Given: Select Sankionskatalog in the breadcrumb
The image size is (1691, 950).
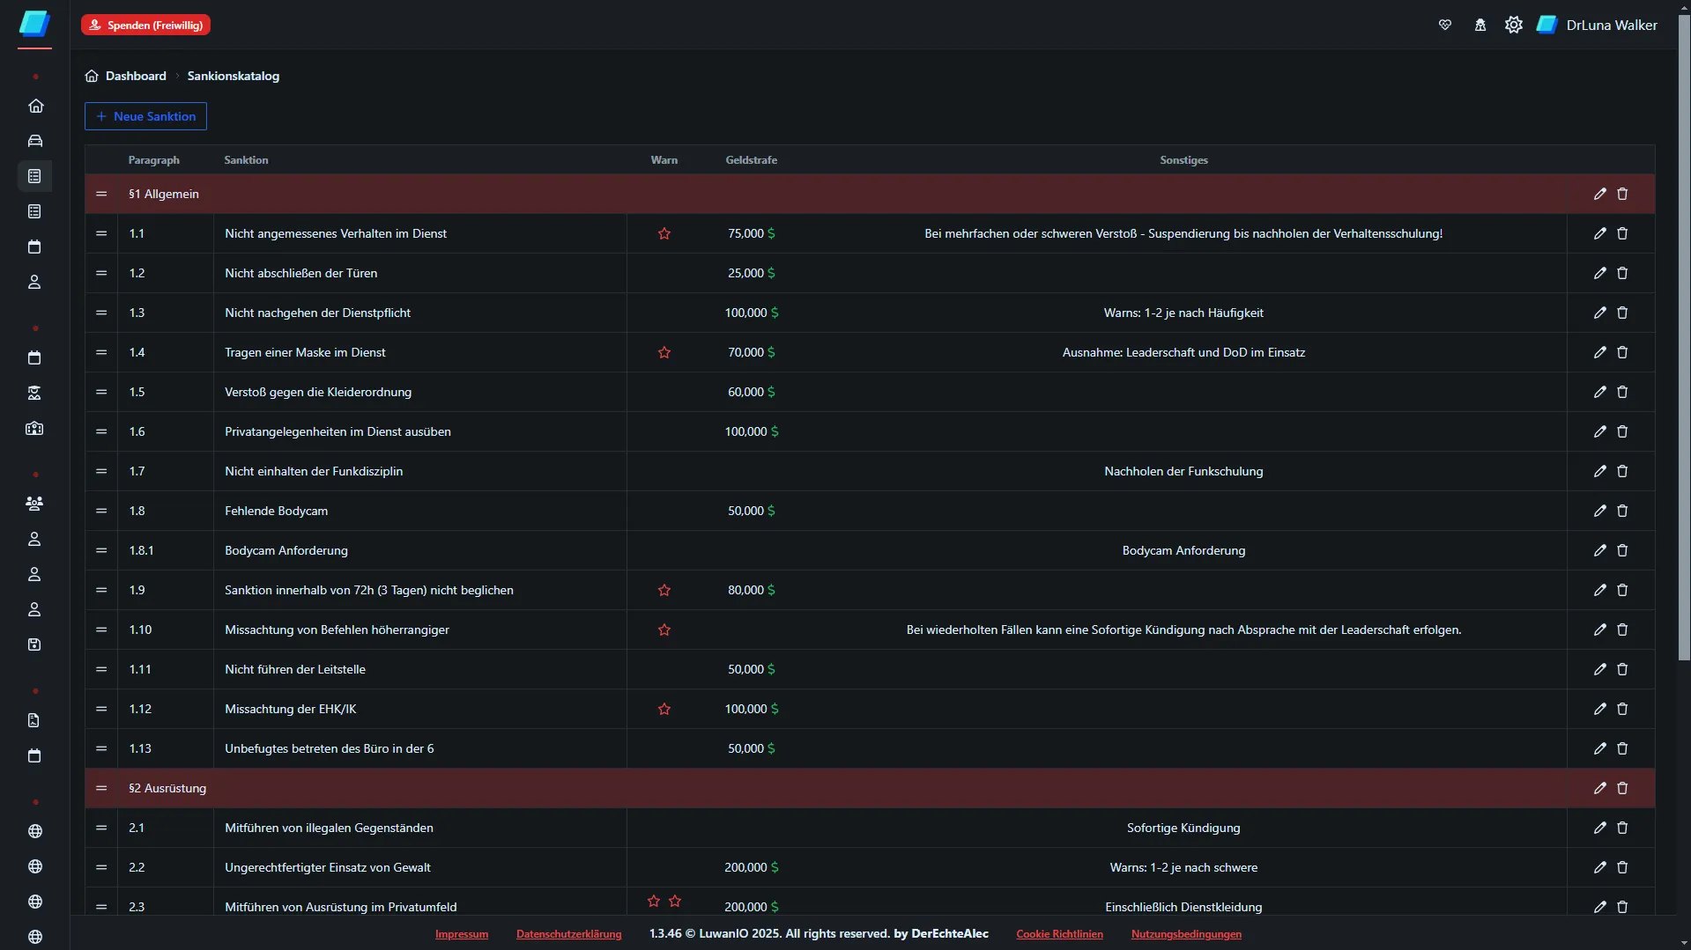Looking at the screenshot, I should click(233, 76).
